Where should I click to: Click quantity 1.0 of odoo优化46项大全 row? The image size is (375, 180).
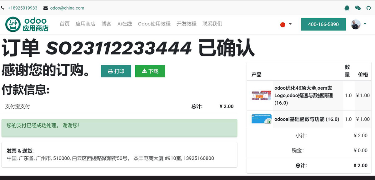pyautogui.click(x=348, y=95)
